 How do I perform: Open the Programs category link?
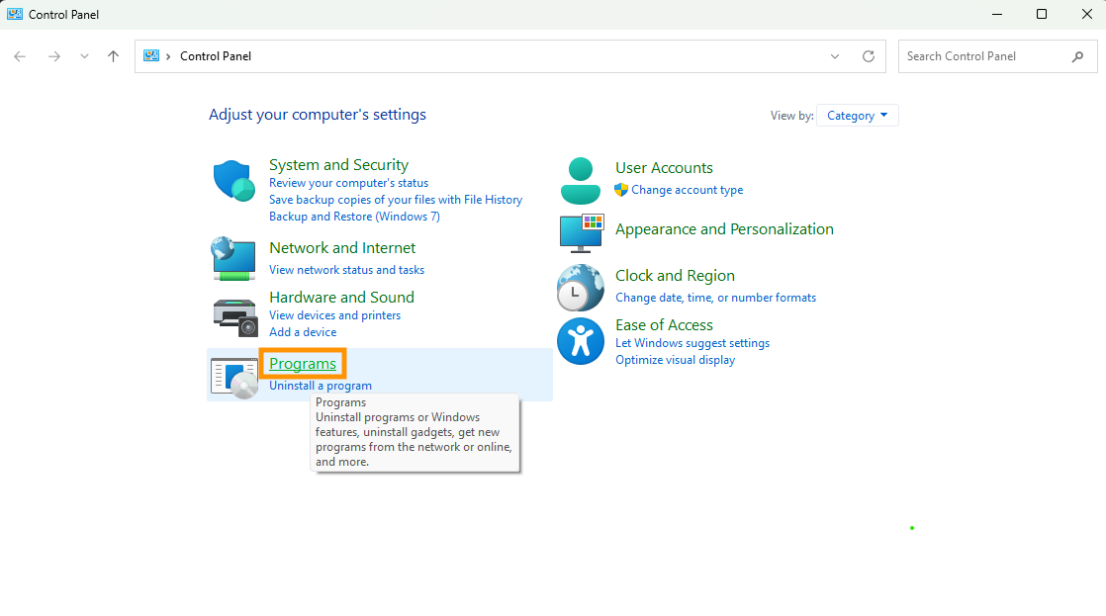click(303, 364)
